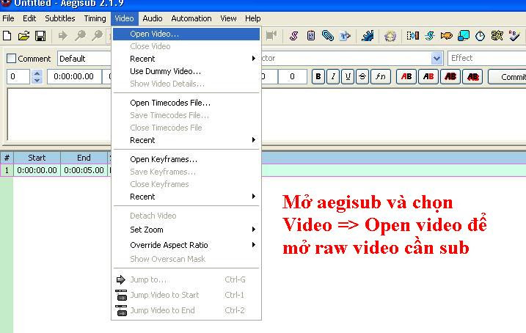Click the New subtitles file icon
The height and width of the screenshot is (333, 526).
pyautogui.click(x=7, y=35)
